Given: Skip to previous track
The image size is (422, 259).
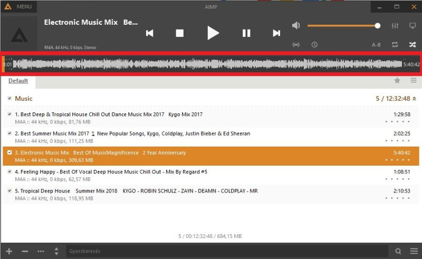Looking at the screenshot, I should point(150,33).
